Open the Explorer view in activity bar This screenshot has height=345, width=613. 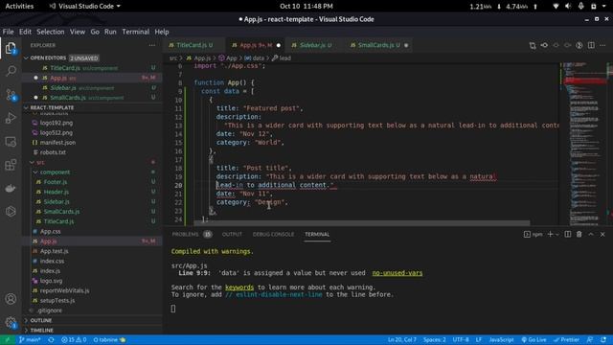pos(11,49)
